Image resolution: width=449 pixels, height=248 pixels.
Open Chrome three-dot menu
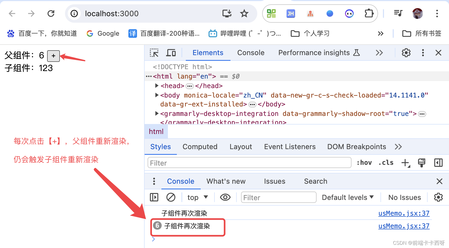coord(437,14)
